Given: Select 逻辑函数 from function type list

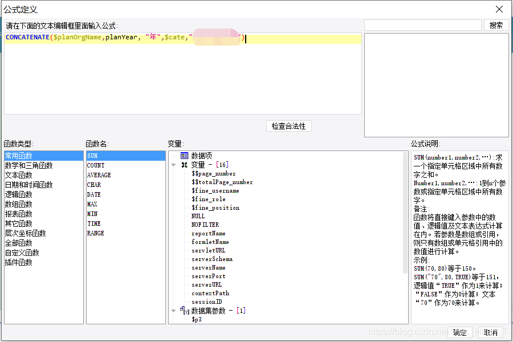Looking at the screenshot, I should click(19, 194).
